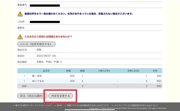Click the 収集 disposal method value
The height and width of the screenshot is (111, 180).
tap(39, 50)
